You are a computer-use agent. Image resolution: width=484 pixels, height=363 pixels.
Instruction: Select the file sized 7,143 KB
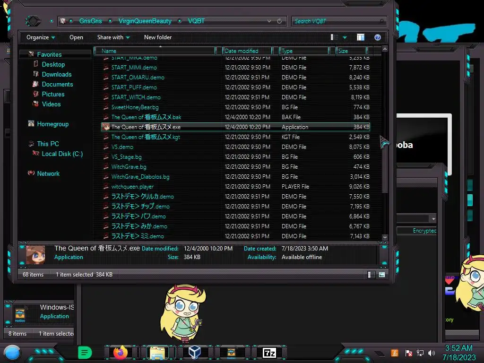click(236, 236)
